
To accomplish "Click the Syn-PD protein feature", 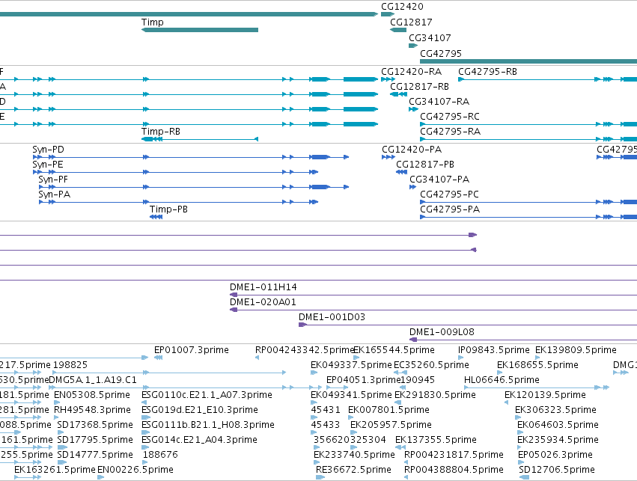I will coord(191,157).
